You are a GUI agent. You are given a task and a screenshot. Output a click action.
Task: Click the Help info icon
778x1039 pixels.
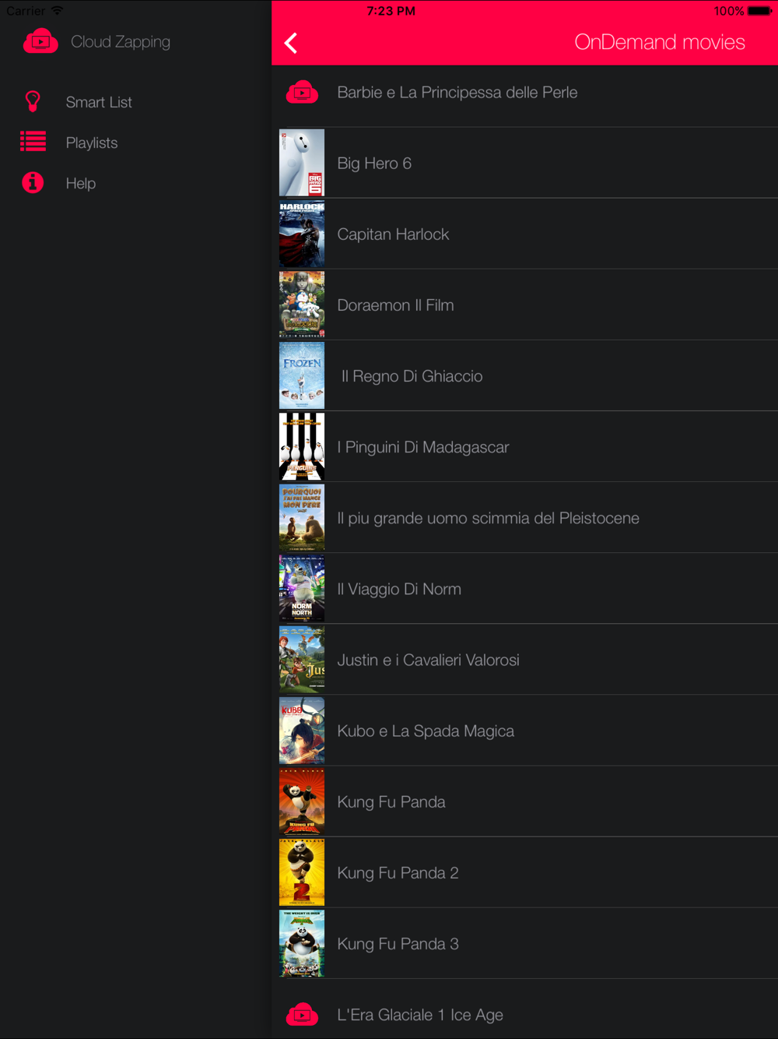(33, 182)
